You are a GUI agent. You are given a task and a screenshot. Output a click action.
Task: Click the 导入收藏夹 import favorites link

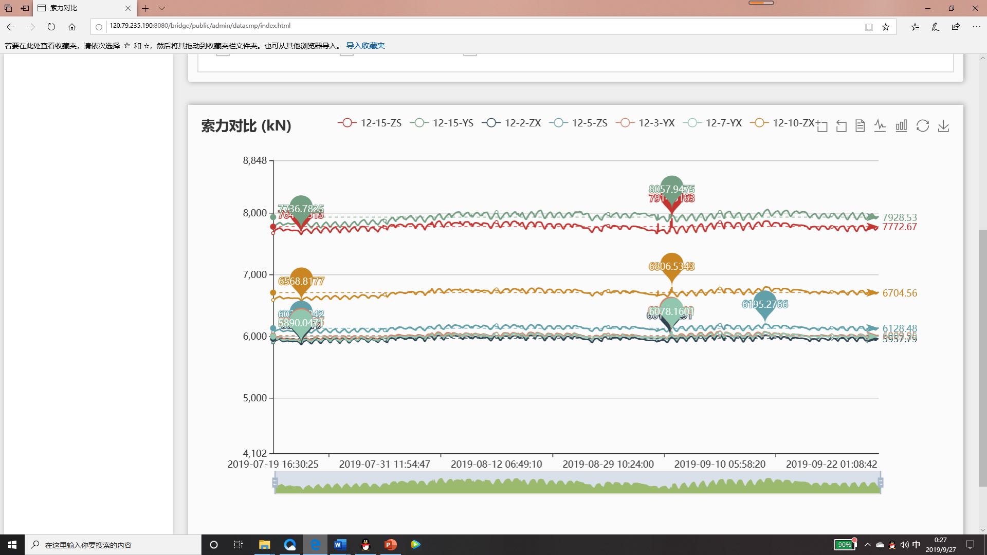pyautogui.click(x=365, y=46)
